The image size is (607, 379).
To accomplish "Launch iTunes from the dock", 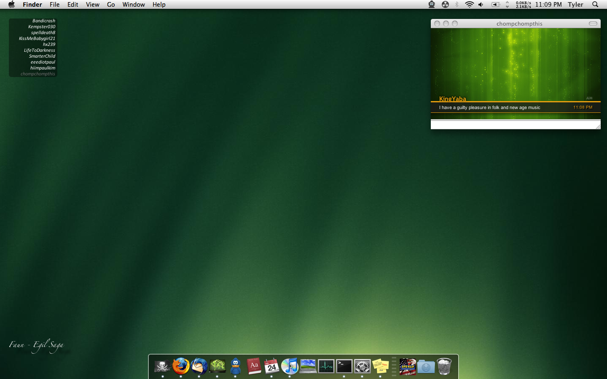I will 290,366.
